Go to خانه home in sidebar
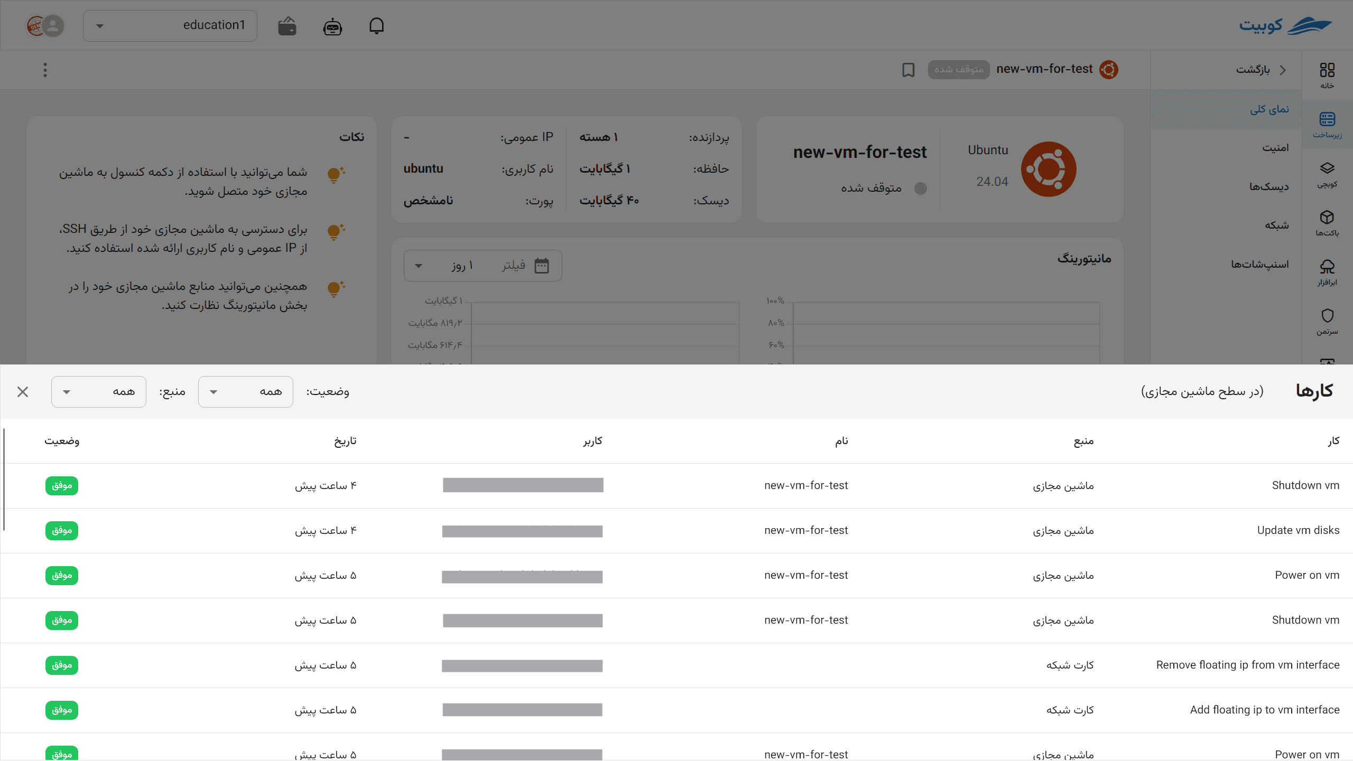Image resolution: width=1353 pixels, height=761 pixels. click(x=1327, y=76)
